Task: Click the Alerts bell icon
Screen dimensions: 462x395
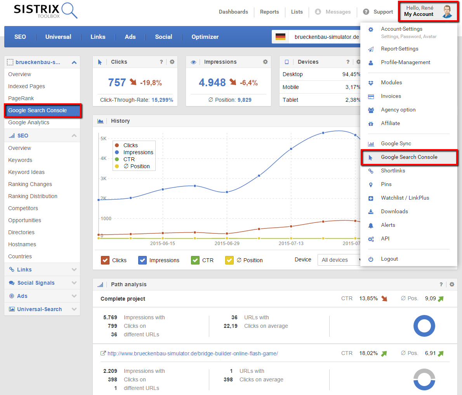Action: click(x=371, y=225)
